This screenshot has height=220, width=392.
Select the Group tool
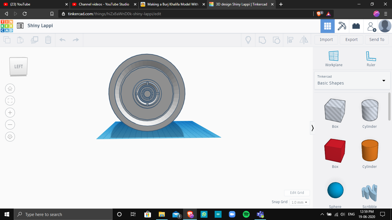click(262, 40)
